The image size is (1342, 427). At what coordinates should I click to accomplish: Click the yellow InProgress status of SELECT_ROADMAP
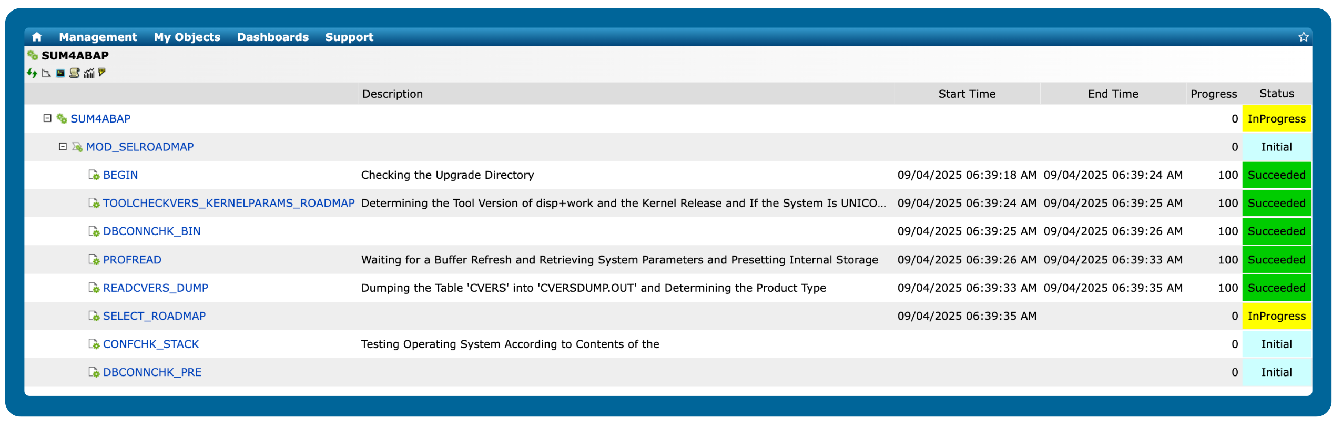point(1276,316)
